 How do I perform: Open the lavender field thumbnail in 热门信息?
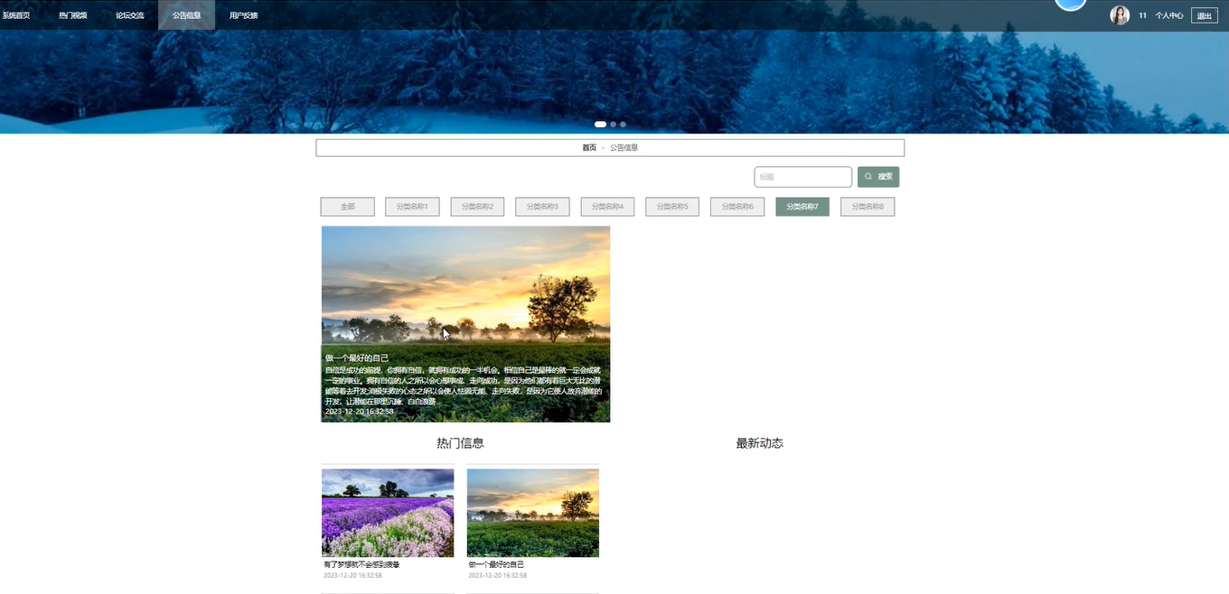388,513
